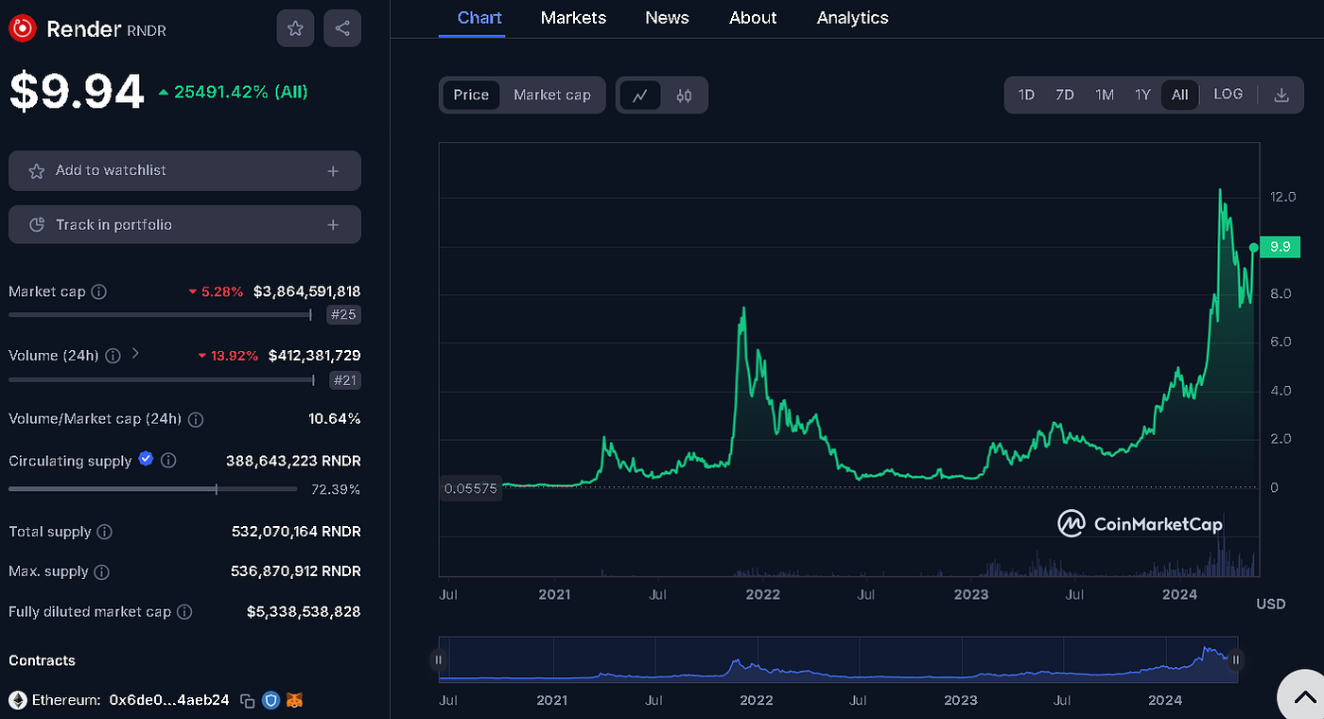Image resolution: width=1324 pixels, height=719 pixels.
Task: Click market cap value $3,864,591,818
Action: pos(306,291)
